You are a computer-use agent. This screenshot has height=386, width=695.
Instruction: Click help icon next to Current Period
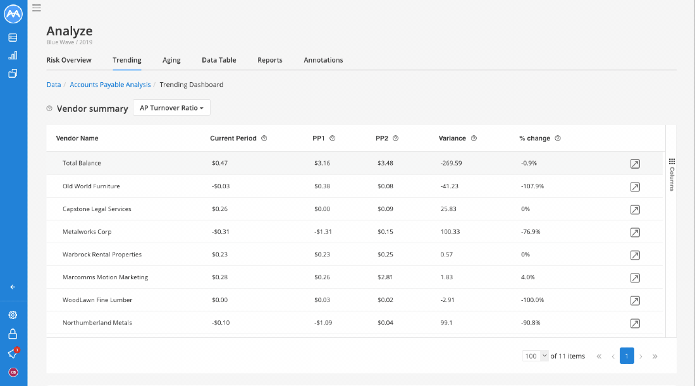[x=264, y=138]
